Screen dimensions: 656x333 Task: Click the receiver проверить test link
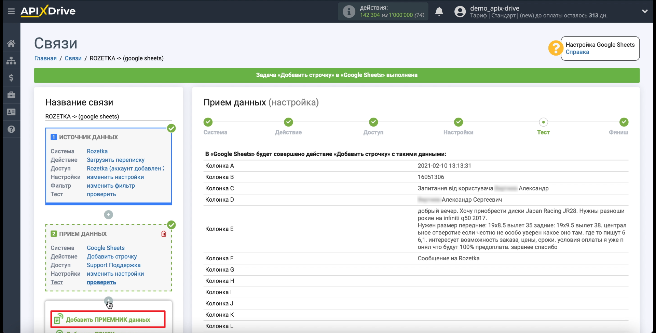(101, 282)
